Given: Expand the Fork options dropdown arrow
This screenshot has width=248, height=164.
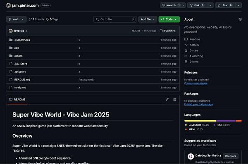Looking at the screenshot, I should [x=210, y=5].
